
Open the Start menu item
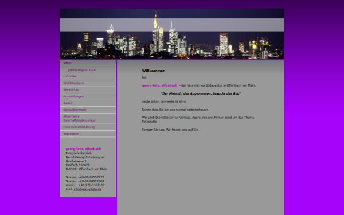coord(88,63)
